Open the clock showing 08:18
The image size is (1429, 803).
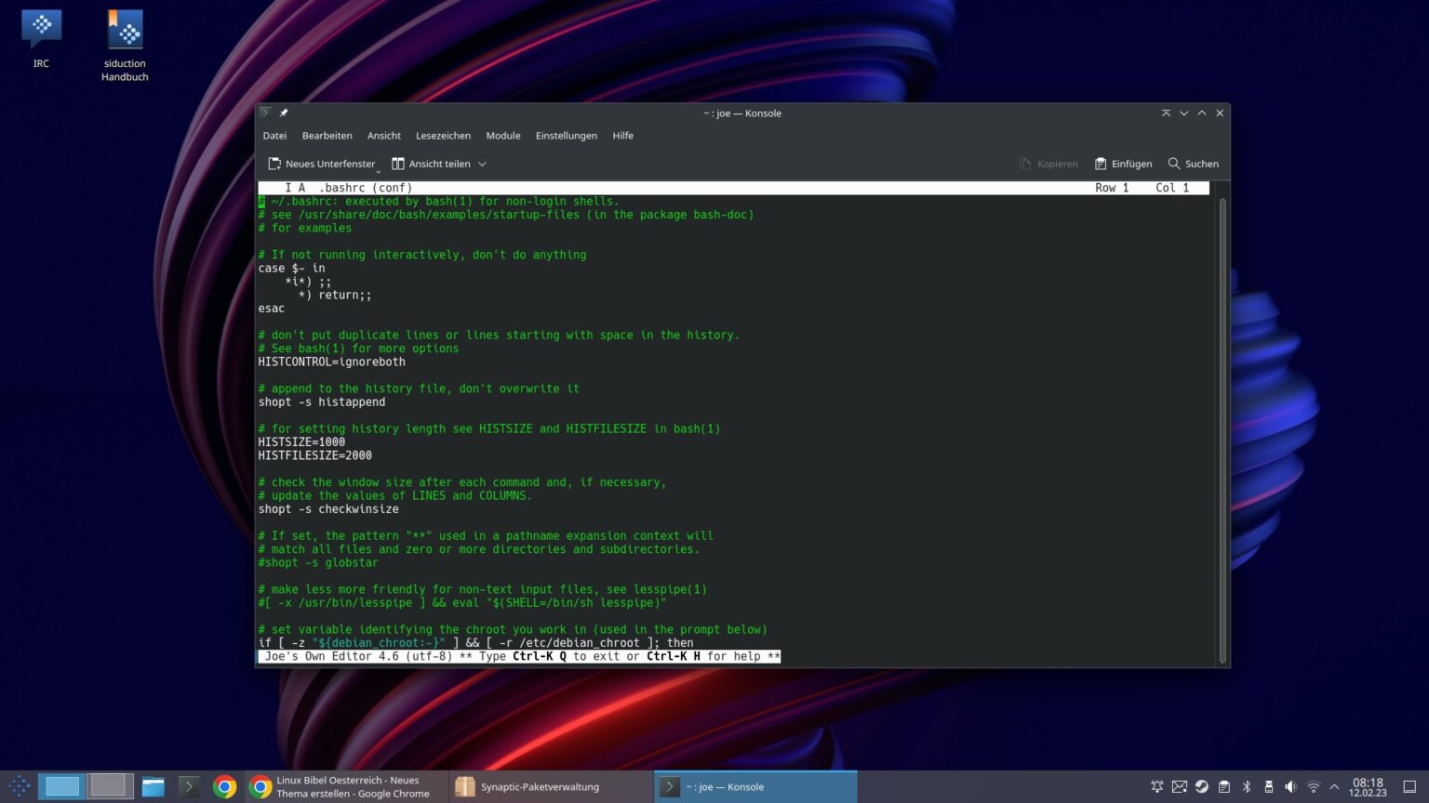1368,787
